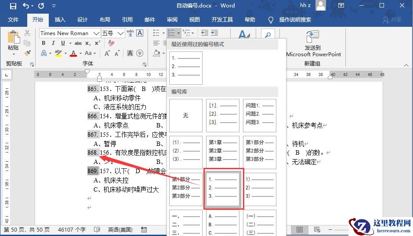
Task: Click the Copy icon
Action: coord(27,43)
